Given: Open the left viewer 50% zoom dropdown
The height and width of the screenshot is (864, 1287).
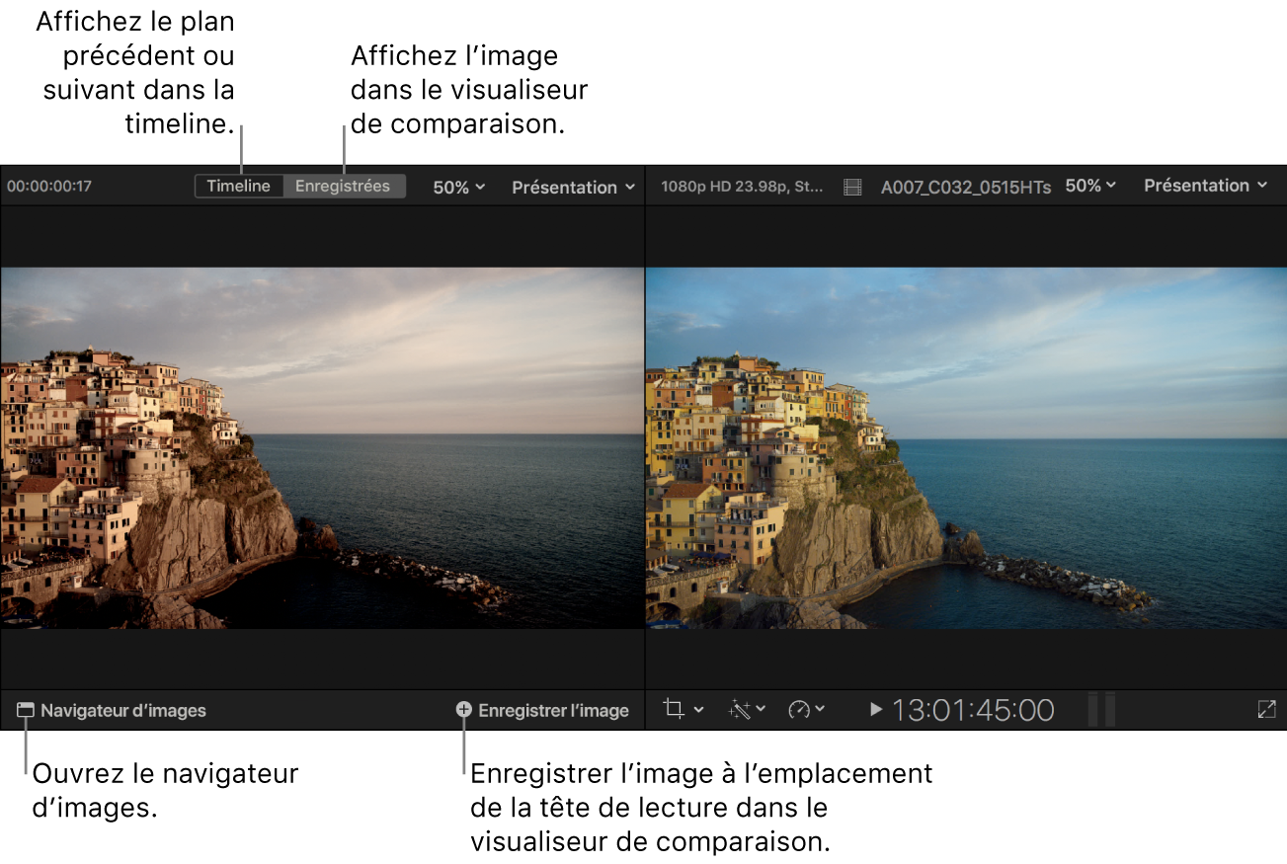Looking at the screenshot, I should pos(457,186).
